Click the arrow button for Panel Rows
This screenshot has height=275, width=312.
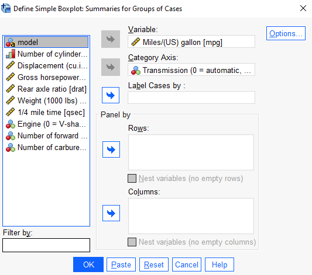click(x=111, y=149)
